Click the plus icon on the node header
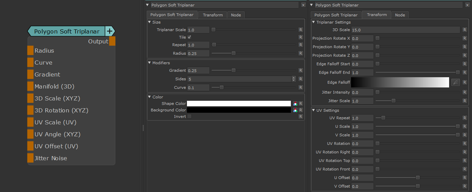The image size is (472, 192). [x=109, y=31]
